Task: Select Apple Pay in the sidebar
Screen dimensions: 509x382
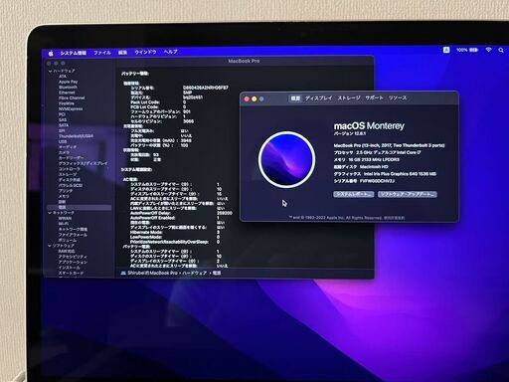Action: (68, 82)
